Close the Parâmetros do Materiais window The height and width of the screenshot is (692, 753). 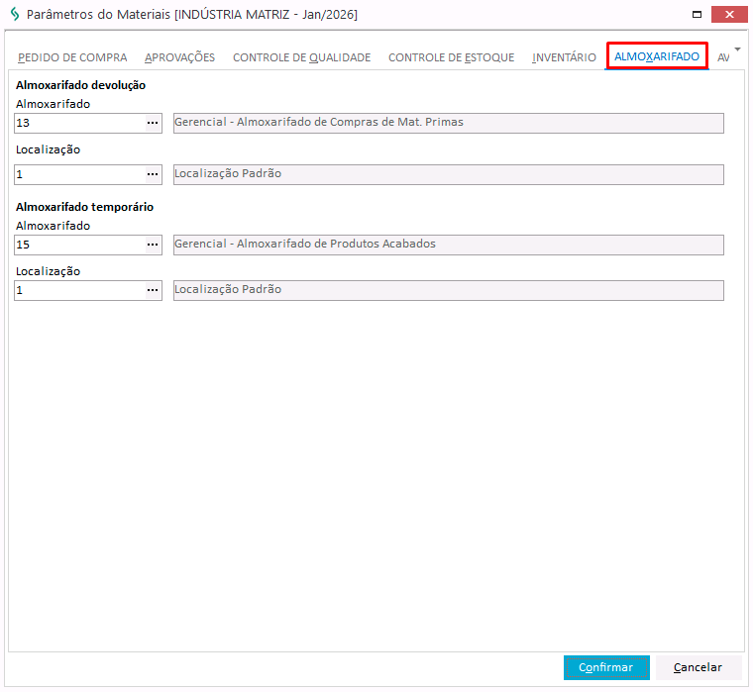click(729, 15)
